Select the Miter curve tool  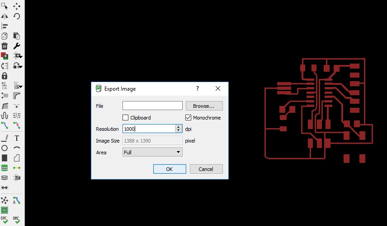point(17,96)
